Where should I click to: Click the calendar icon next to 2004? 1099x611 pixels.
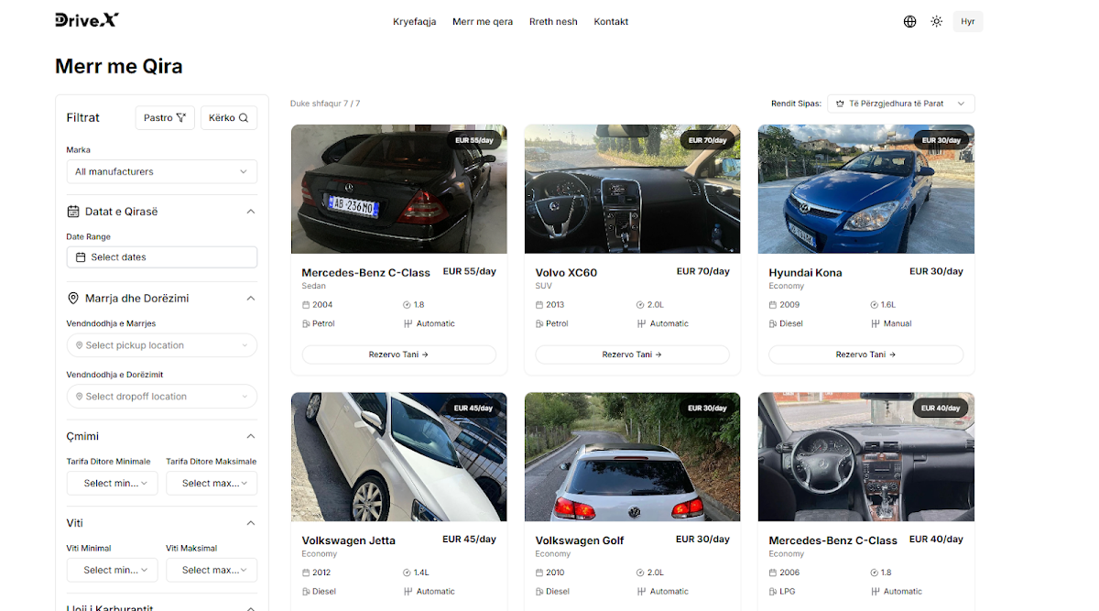point(306,305)
